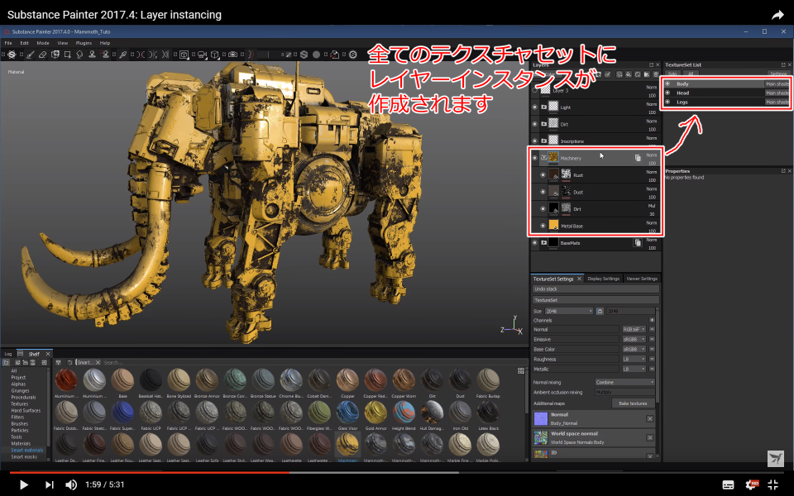Mute video with the volume speaker
Viewport: 794px width, 496px height.
point(71,484)
